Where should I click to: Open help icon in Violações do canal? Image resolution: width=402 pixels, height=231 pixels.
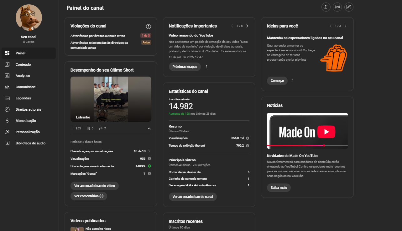click(149, 27)
